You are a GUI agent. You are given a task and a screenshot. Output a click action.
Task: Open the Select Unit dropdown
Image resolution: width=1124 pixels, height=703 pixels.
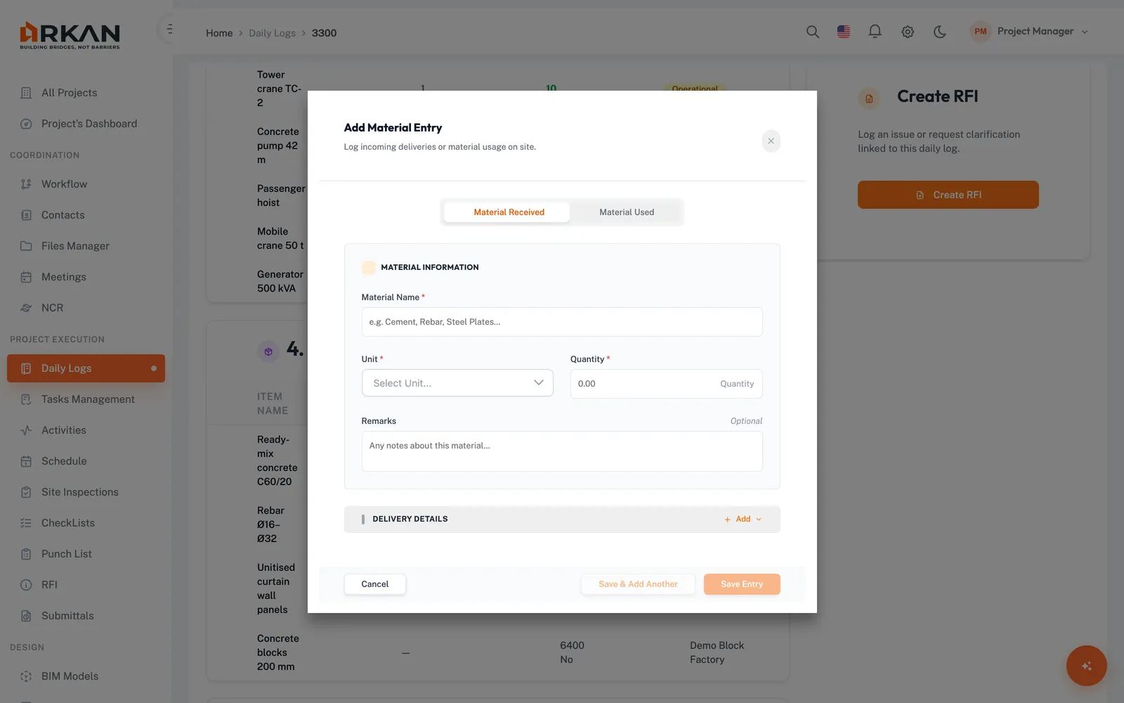[457, 383]
